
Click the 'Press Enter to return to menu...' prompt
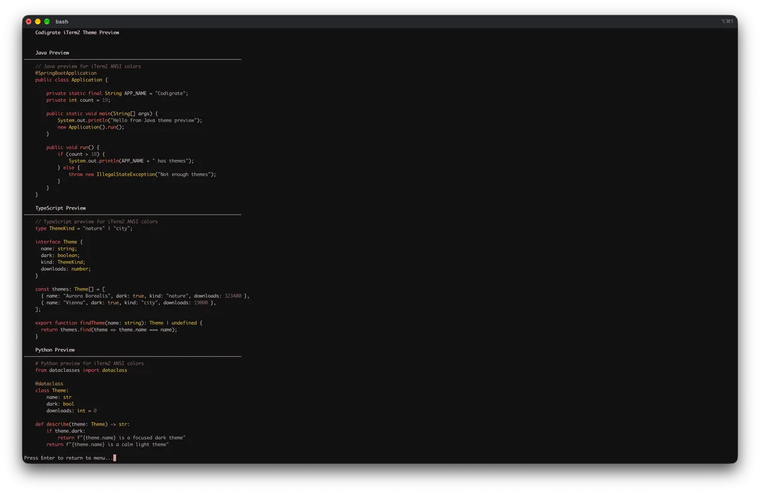(x=68, y=458)
